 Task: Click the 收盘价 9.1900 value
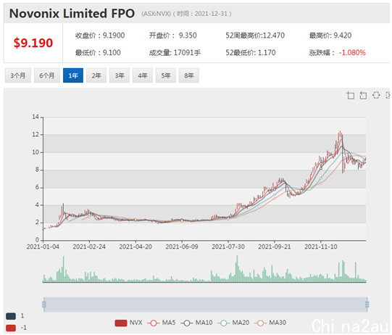[100, 36]
